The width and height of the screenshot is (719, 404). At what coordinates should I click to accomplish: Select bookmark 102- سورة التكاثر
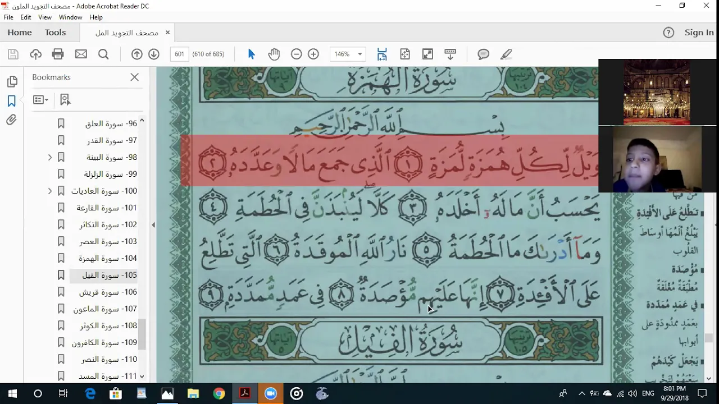(x=108, y=224)
